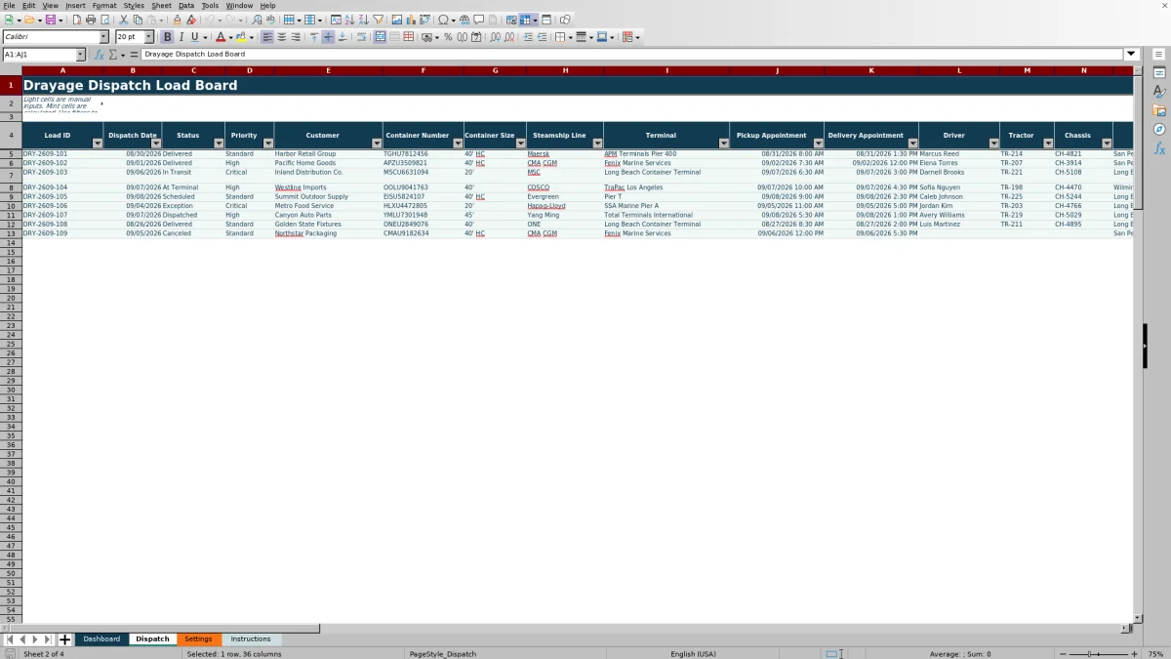Click the font color red A icon
The image size is (1171, 659).
(x=221, y=37)
